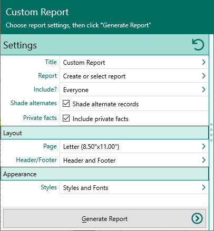Uncheck the Include private facts checkbox
Image resolution: width=214 pixels, height=231 pixels.
(x=66, y=118)
